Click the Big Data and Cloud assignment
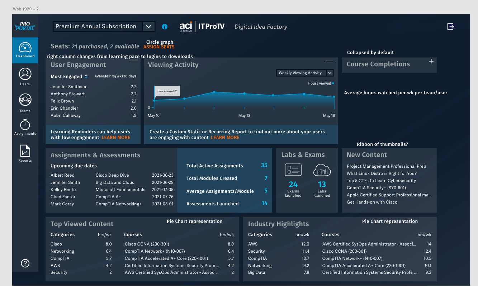This screenshot has width=478, height=286. [115, 182]
